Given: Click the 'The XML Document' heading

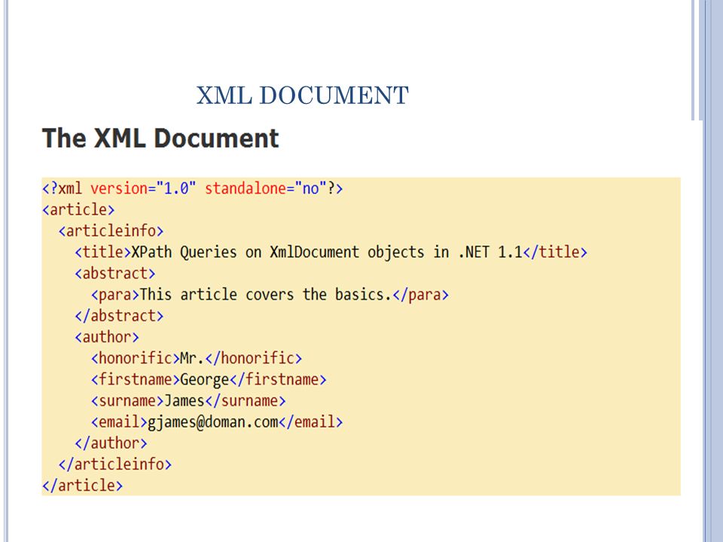Looking at the screenshot, I should click(160, 138).
